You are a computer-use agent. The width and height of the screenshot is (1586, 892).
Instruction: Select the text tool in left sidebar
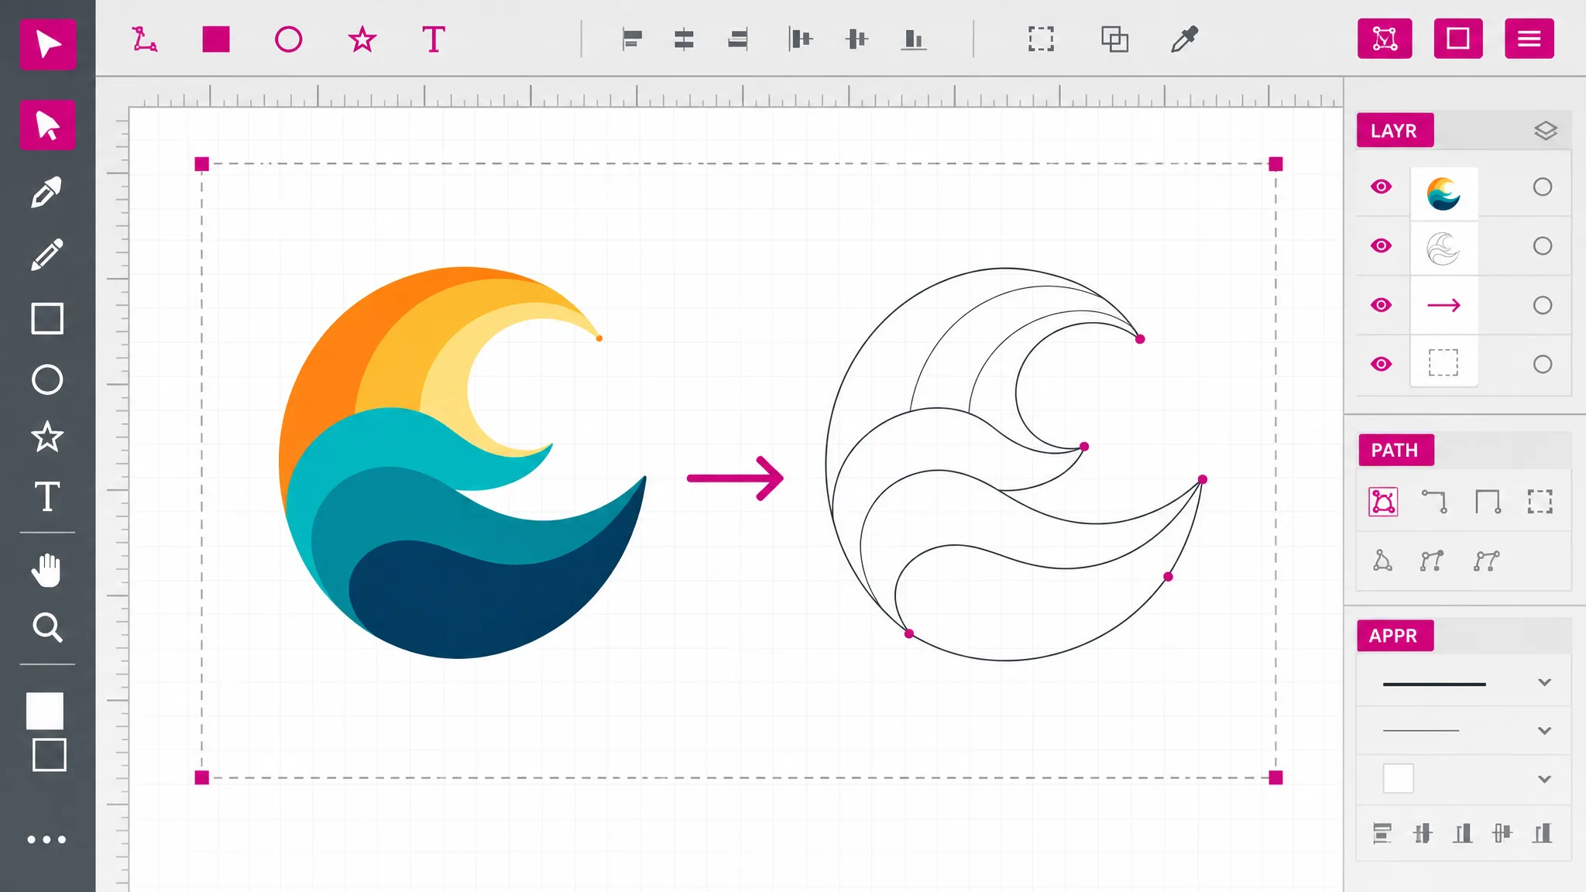pyautogui.click(x=47, y=496)
